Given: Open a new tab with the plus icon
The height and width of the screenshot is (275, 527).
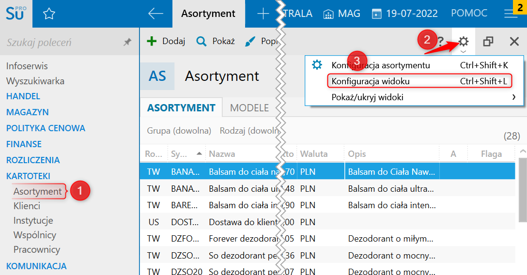Looking at the screenshot, I should click(263, 14).
